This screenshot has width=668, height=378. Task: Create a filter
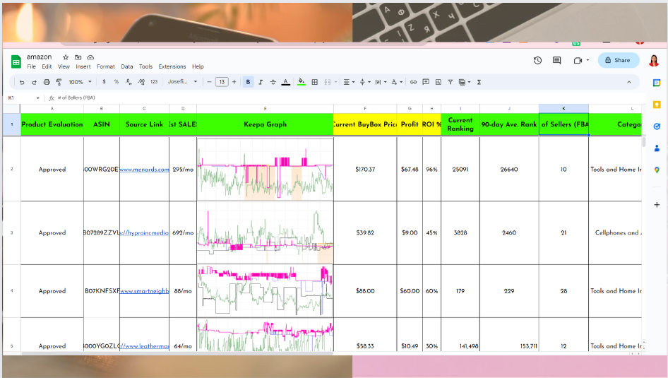[x=451, y=82]
